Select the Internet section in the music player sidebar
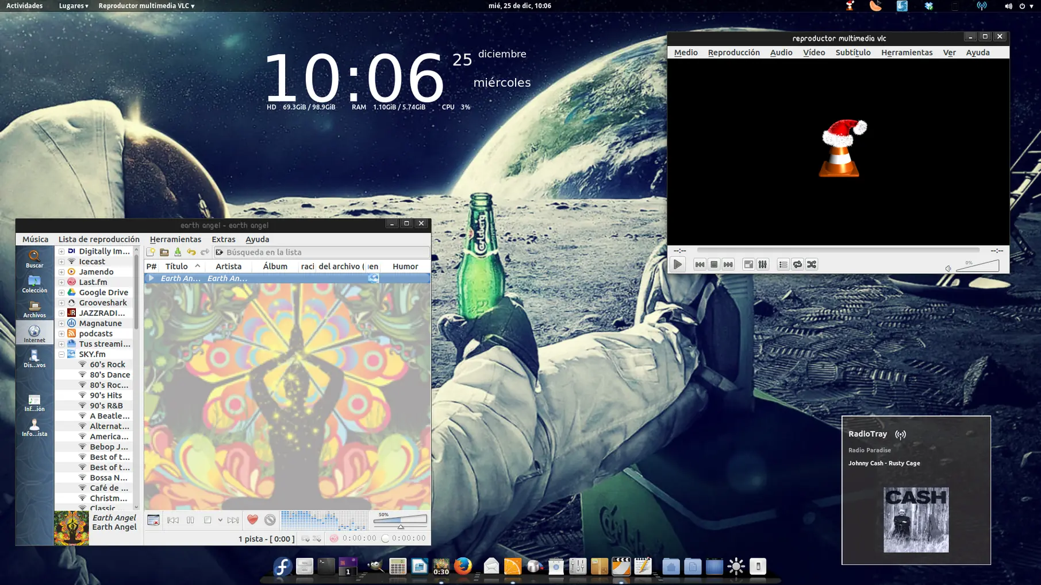1041x585 pixels. click(34, 332)
